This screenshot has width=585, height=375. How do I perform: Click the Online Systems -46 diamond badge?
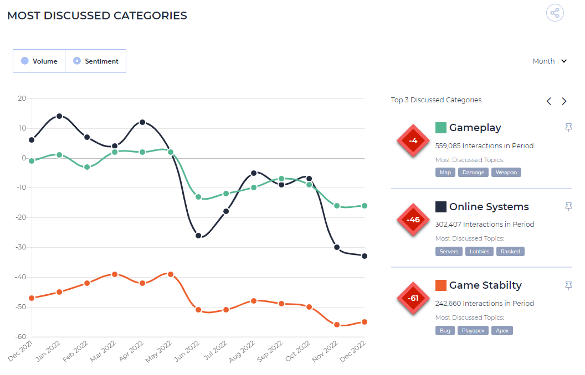click(413, 220)
